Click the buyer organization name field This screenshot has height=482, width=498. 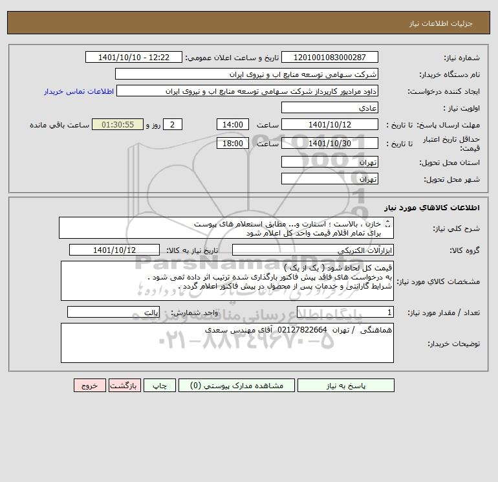pyautogui.click(x=246, y=74)
